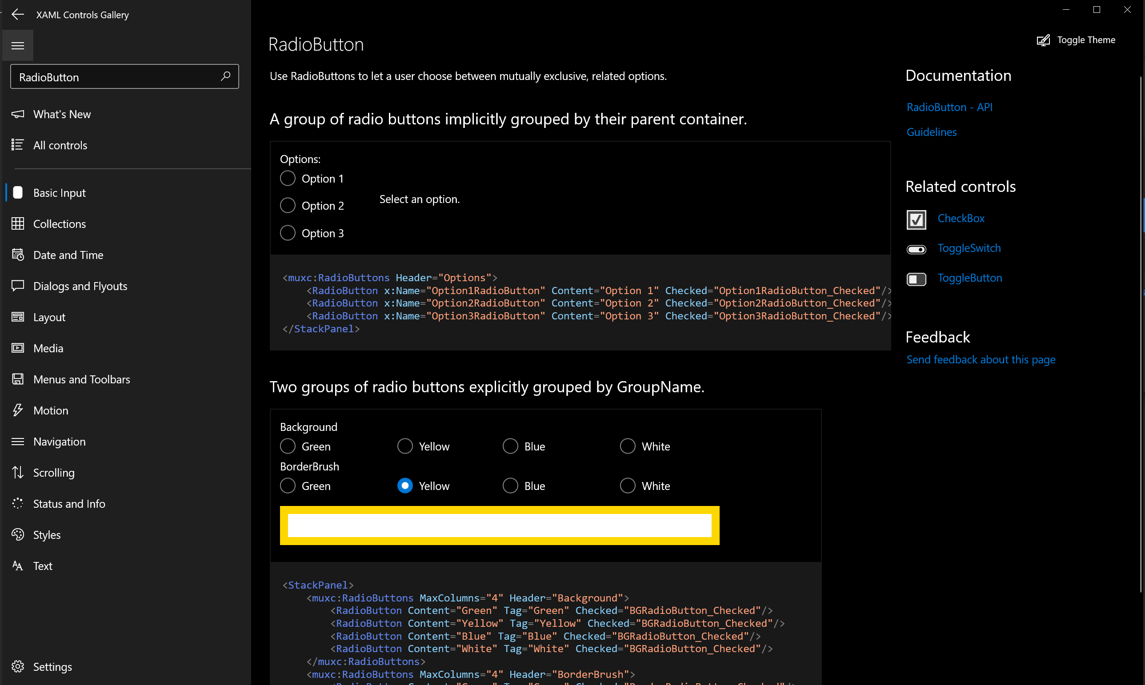Click the back arrow at top left
Screen dimensions: 1145x685
[17, 14]
